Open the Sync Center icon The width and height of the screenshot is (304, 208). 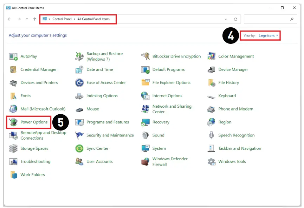[79, 148]
